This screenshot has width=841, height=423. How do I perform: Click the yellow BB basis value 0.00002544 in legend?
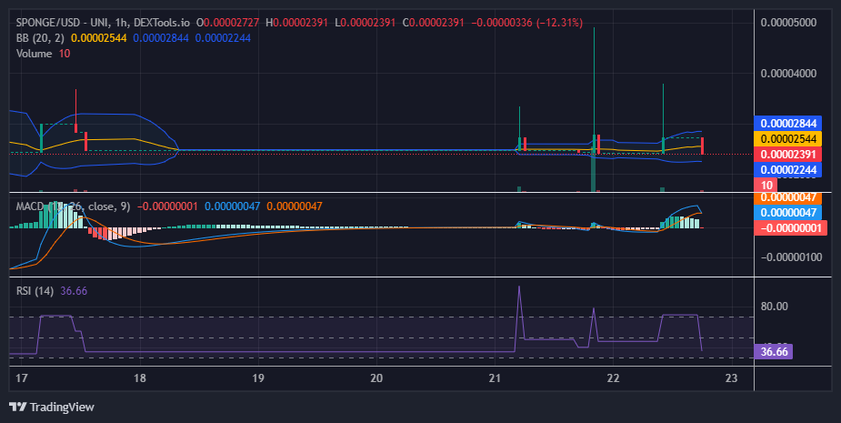99,38
